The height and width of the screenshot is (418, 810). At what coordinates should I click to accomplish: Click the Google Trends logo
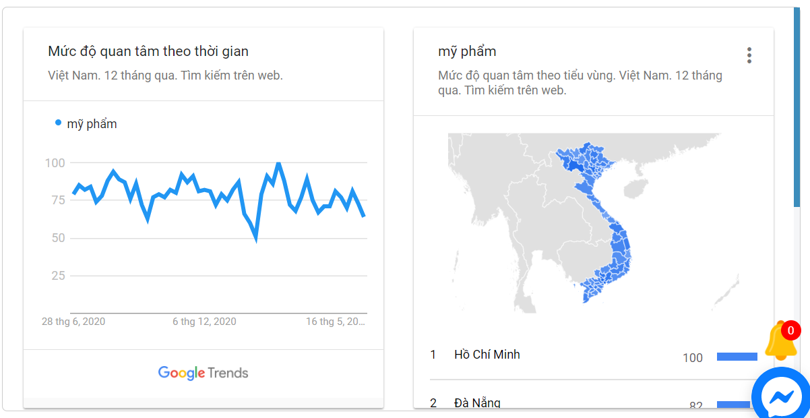tap(203, 373)
